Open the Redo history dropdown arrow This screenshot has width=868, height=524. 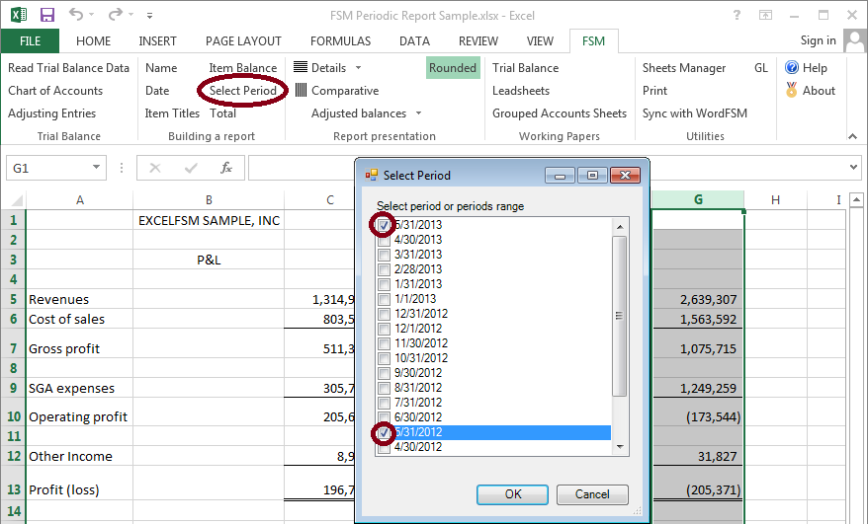pyautogui.click(x=130, y=15)
